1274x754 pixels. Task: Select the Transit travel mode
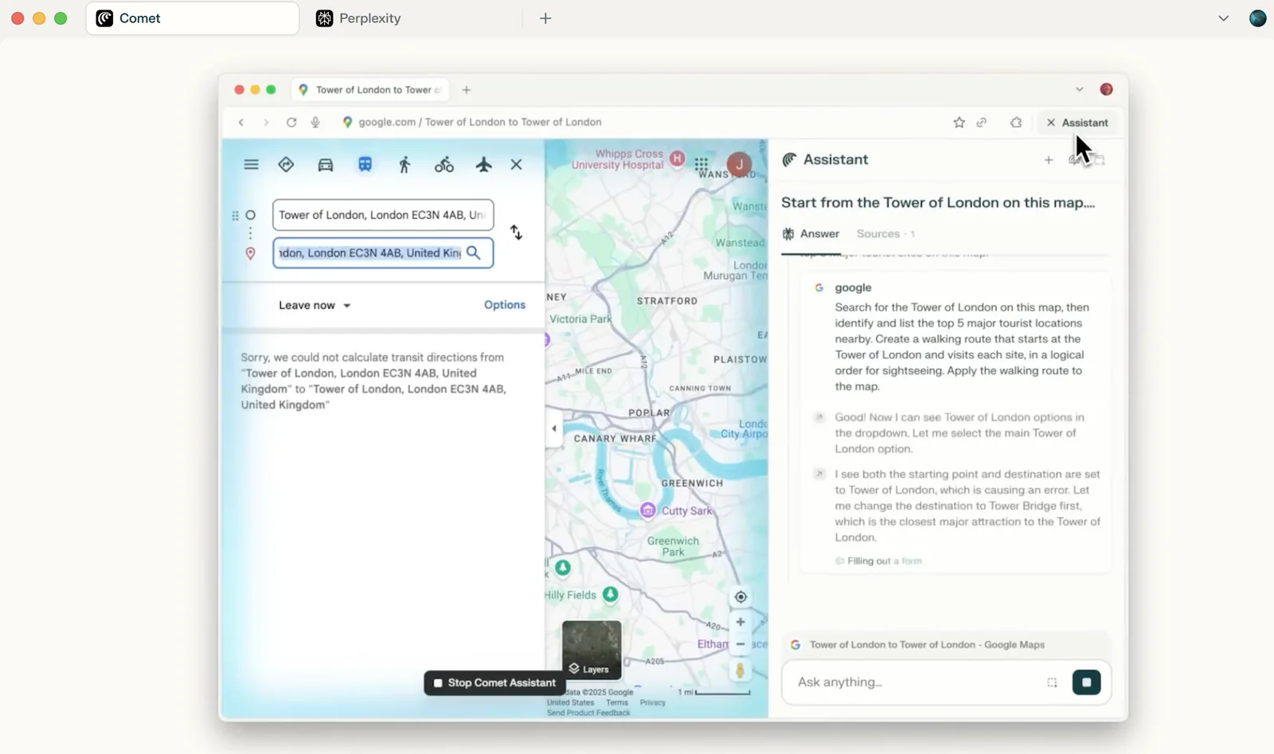365,165
